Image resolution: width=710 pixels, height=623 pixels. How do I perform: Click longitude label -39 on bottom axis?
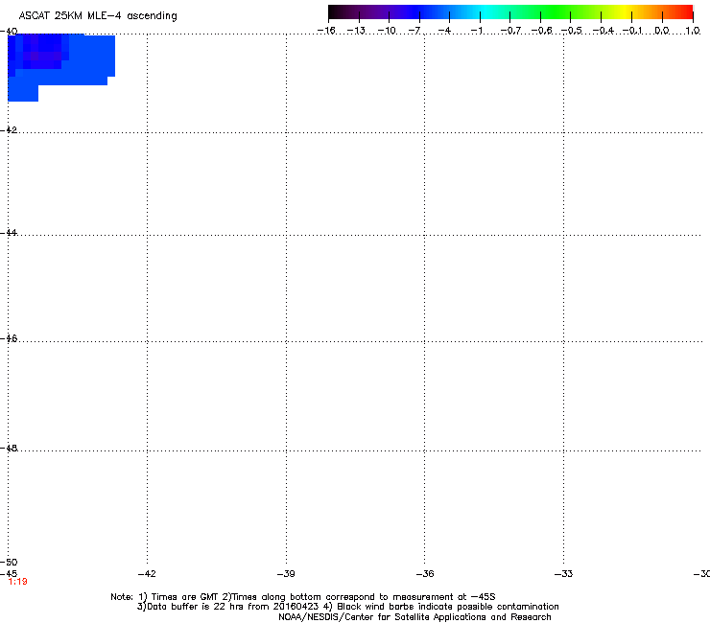[x=286, y=574]
